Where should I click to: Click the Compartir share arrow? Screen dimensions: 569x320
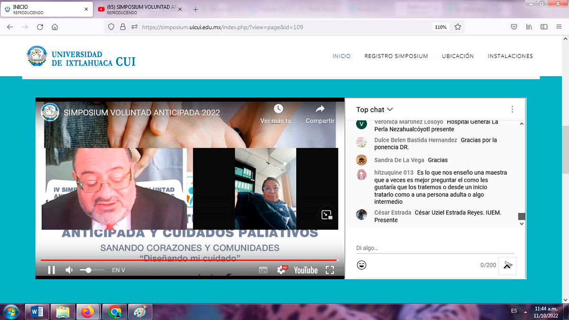pyautogui.click(x=320, y=109)
